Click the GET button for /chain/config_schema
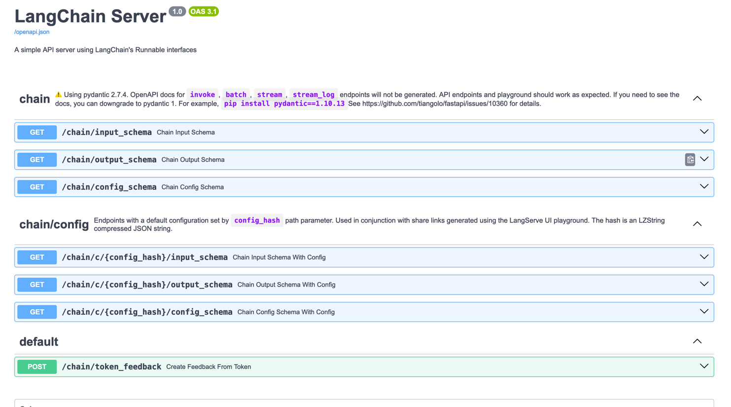Image resolution: width=731 pixels, height=407 pixels. 37,187
